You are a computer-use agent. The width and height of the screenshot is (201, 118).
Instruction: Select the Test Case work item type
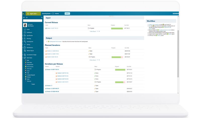(x=29, y=69)
